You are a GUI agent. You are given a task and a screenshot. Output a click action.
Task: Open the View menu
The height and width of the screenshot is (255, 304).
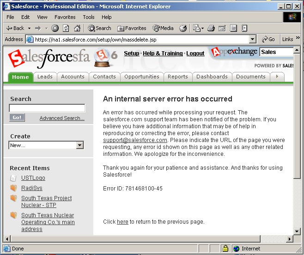tap(42, 17)
